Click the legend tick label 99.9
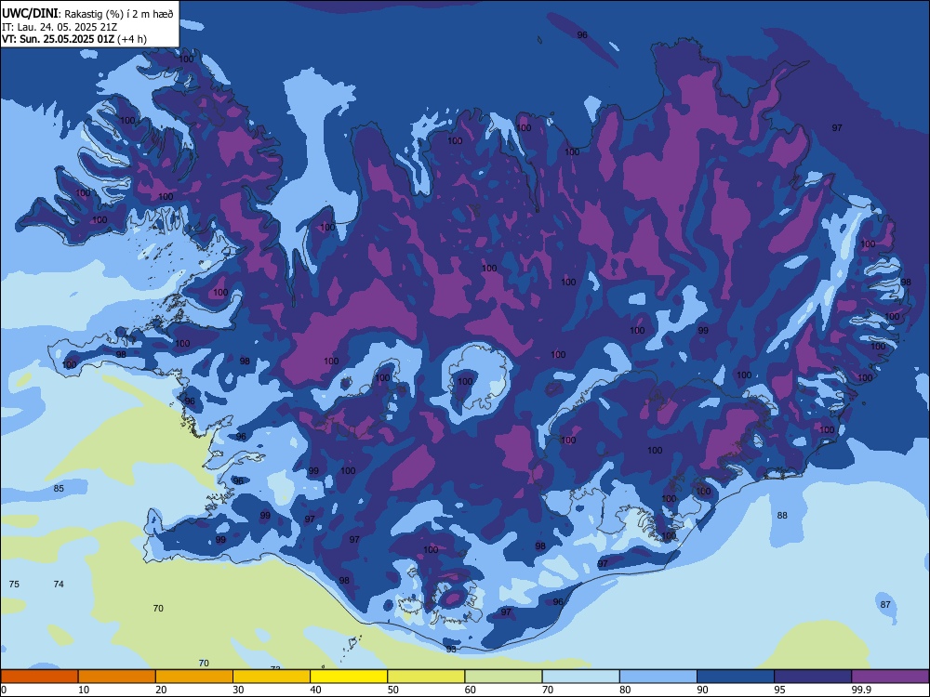 point(861,690)
